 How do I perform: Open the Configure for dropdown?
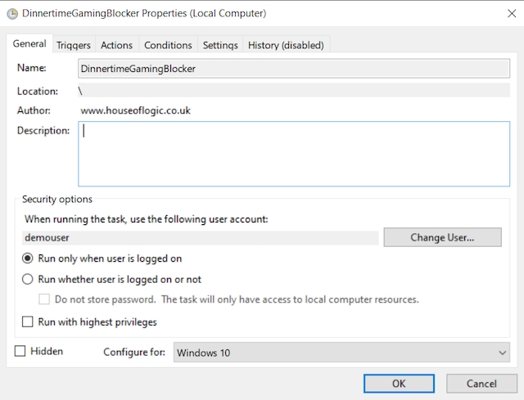coord(341,353)
